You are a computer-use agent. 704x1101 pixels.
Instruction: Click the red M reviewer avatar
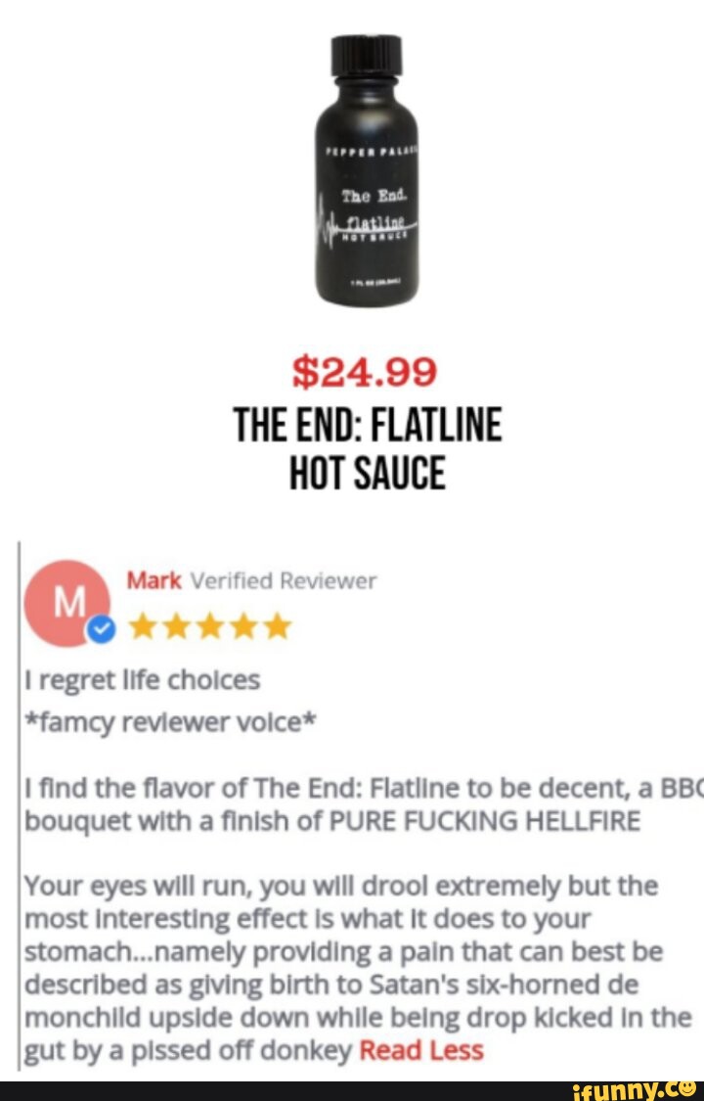point(67,603)
